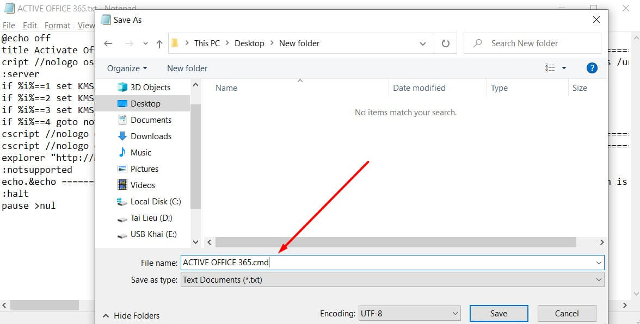Click the Videos filmstrip icon
This screenshot has height=324, width=640.
[122, 185]
